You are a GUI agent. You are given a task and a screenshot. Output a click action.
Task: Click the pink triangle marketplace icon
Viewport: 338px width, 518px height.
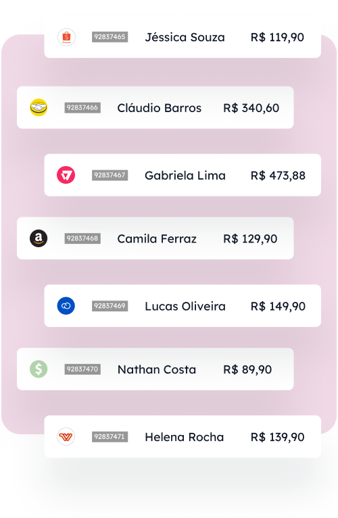pos(66,175)
